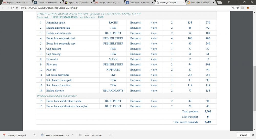Click the year of manufacture value '1999'
Image resolution: width=256 pixels, height=139 pixels.
[x=101, y=17]
